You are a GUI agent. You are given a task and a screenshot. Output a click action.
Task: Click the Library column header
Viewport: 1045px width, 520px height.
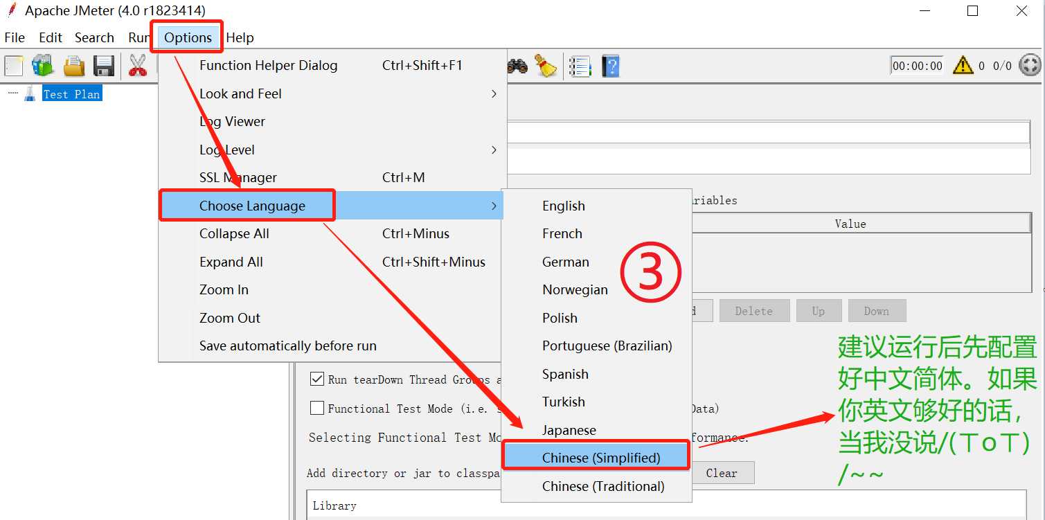666,505
